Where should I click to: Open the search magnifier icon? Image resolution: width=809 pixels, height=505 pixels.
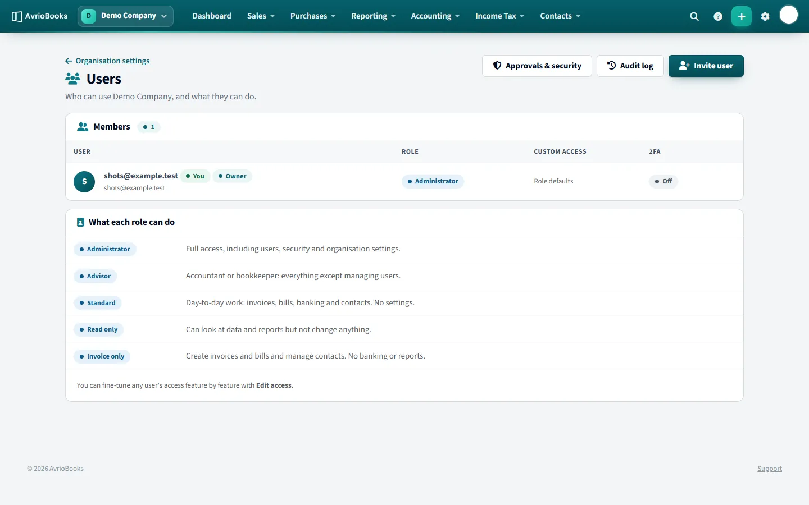pos(694,16)
